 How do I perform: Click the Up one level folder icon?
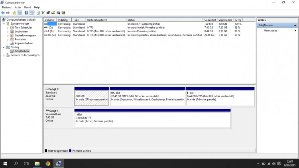(15, 13)
